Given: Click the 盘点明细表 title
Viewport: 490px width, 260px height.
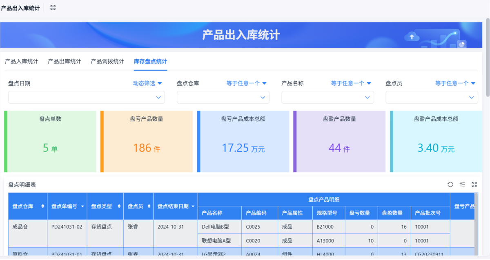Looking at the screenshot, I should [x=22, y=185].
